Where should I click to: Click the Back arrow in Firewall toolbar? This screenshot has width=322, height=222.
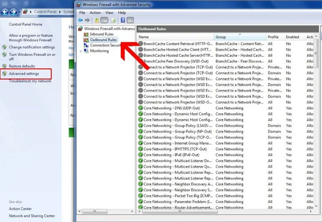[x=80, y=20]
